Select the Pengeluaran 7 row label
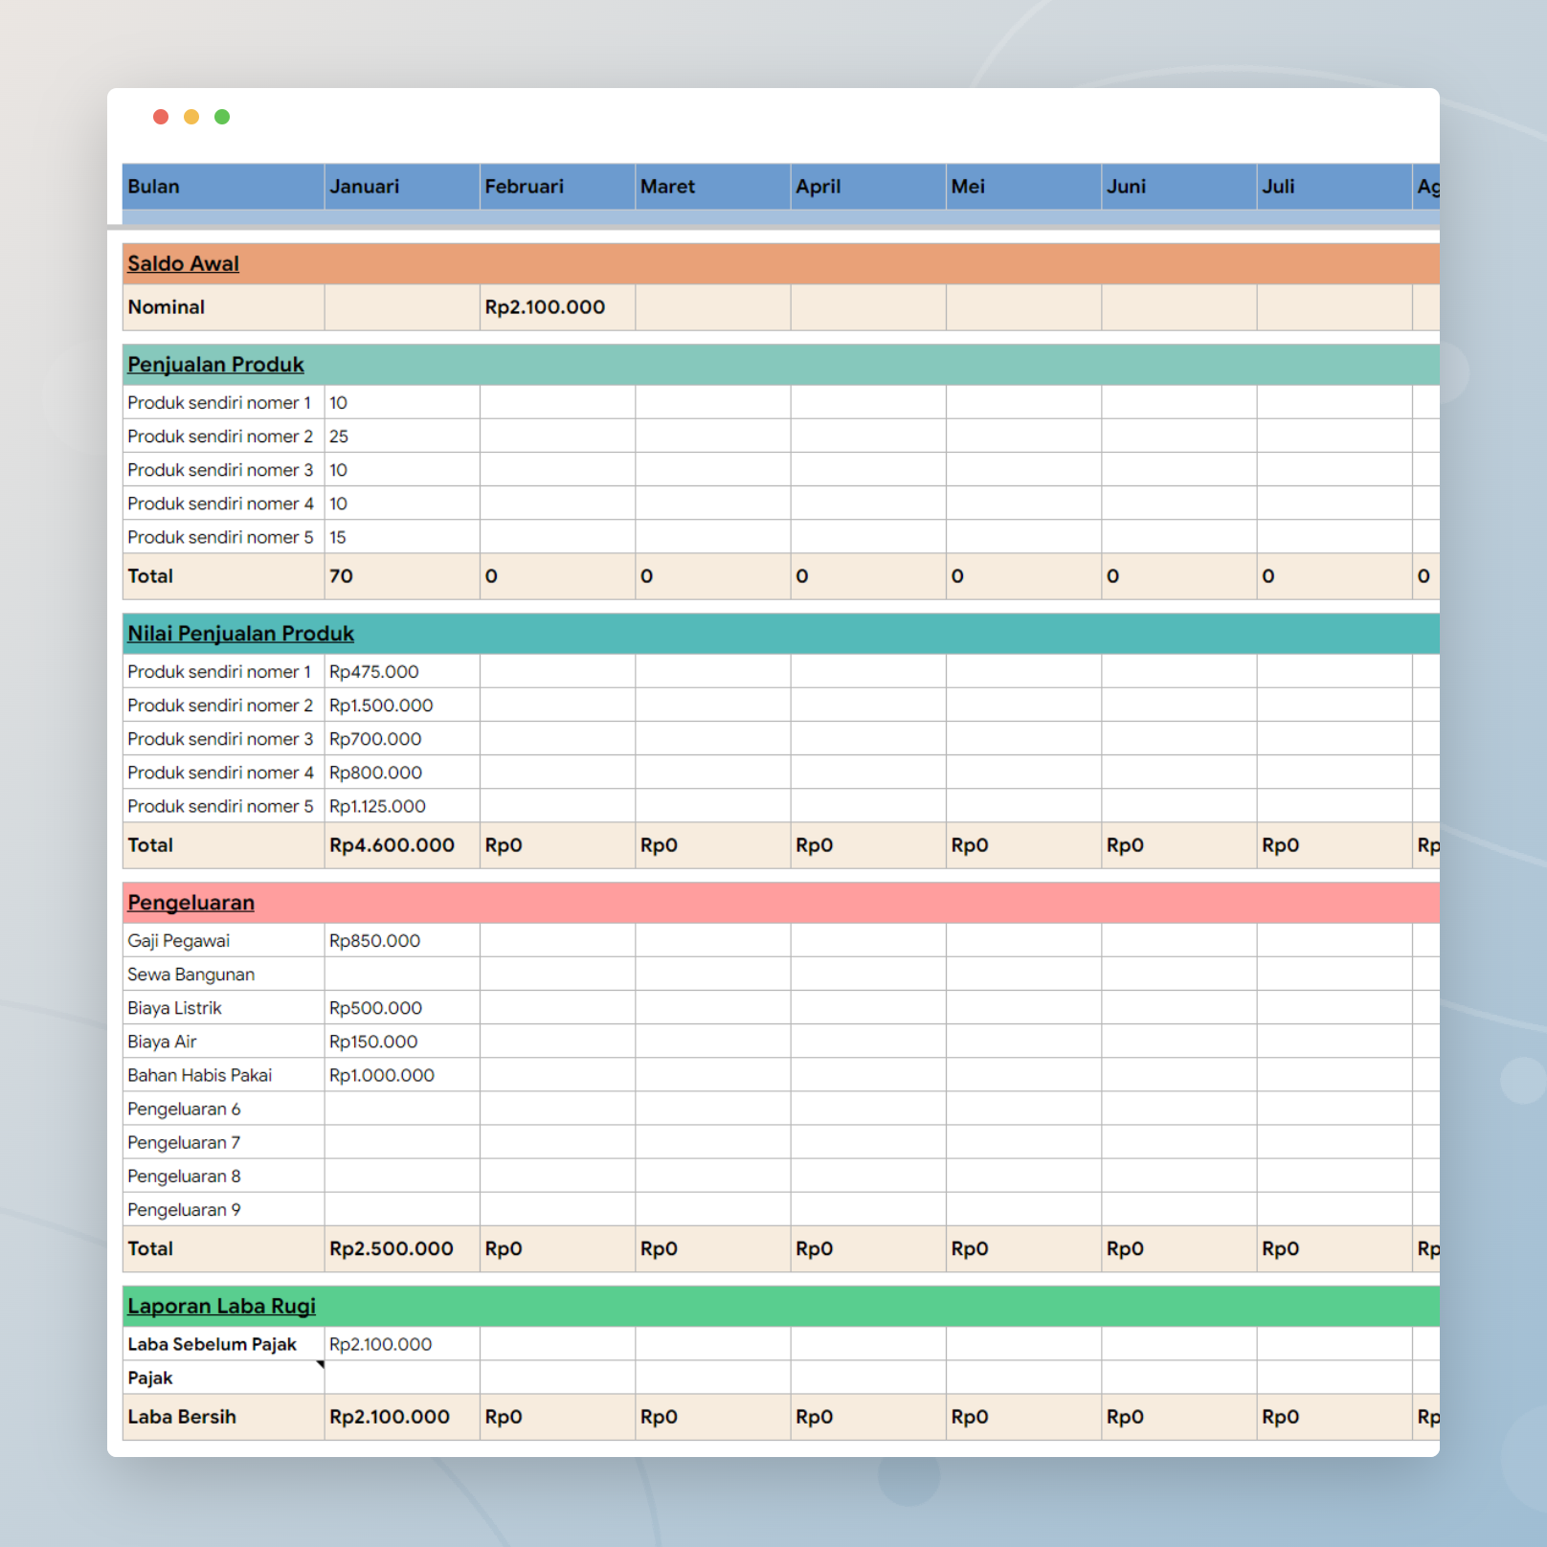 coord(223,1142)
